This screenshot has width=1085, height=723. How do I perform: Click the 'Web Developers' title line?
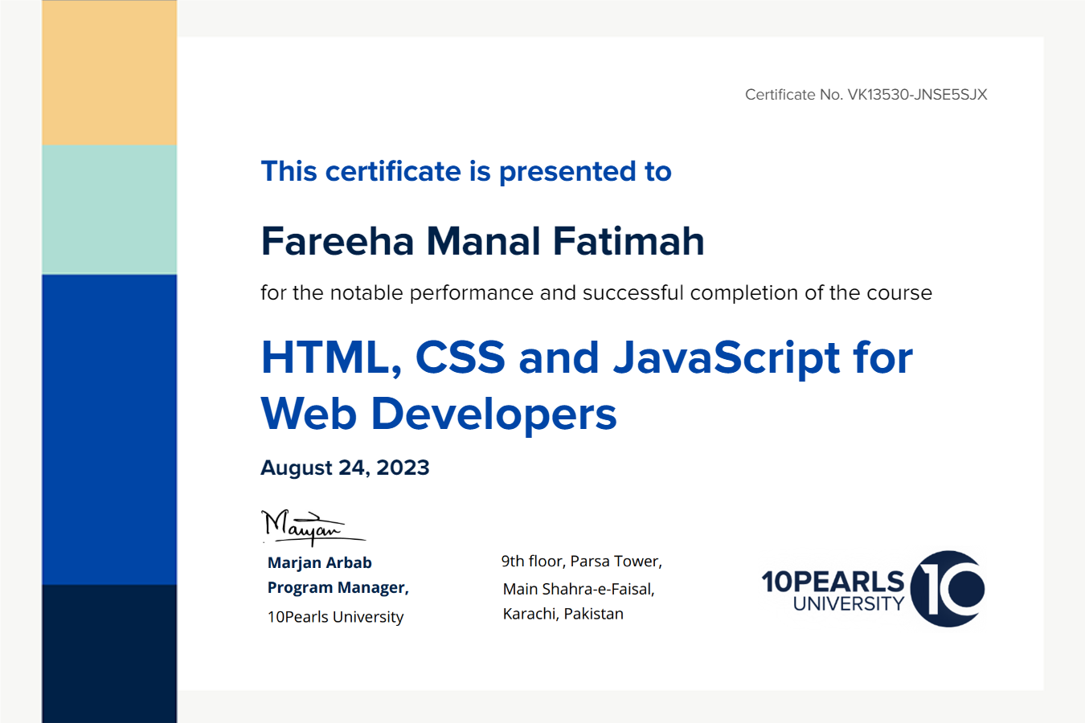439,415
